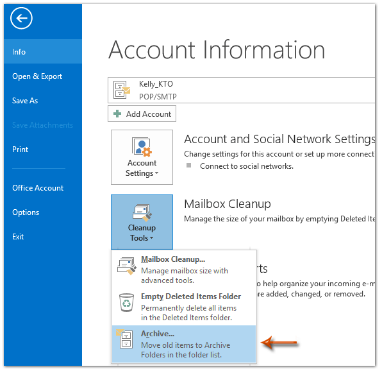This screenshot has width=382, height=369.
Task: Choose Mailbox Cleanup... from the menu
Action: (x=184, y=270)
